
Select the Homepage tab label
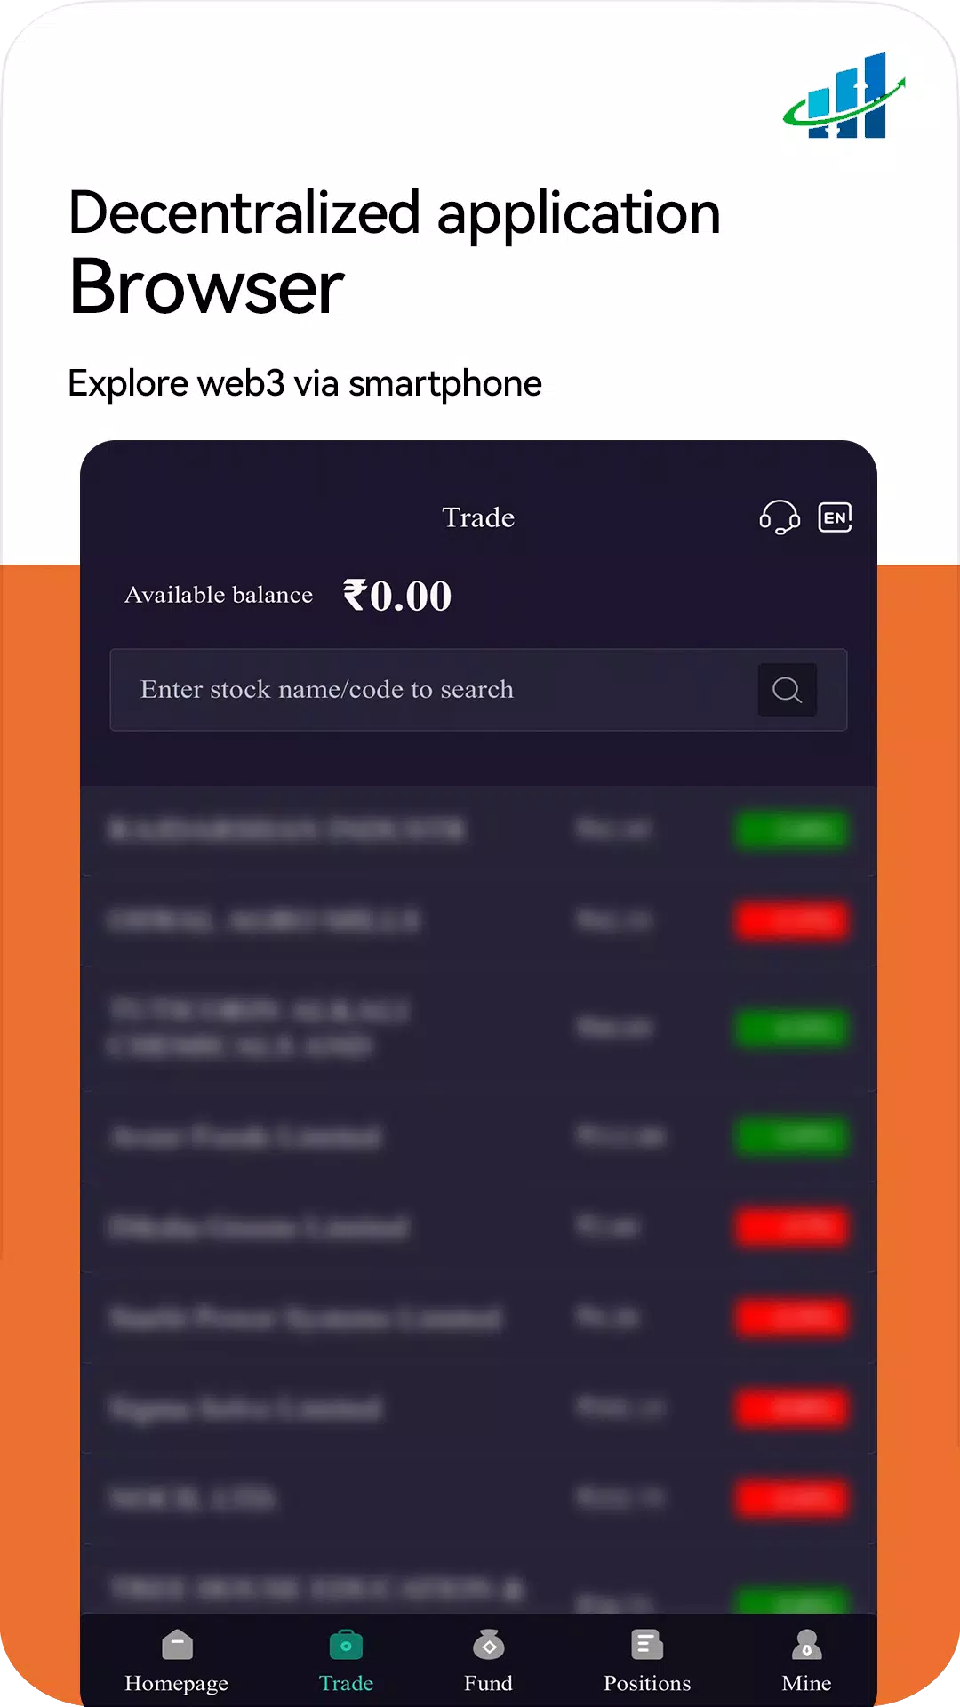(177, 1683)
